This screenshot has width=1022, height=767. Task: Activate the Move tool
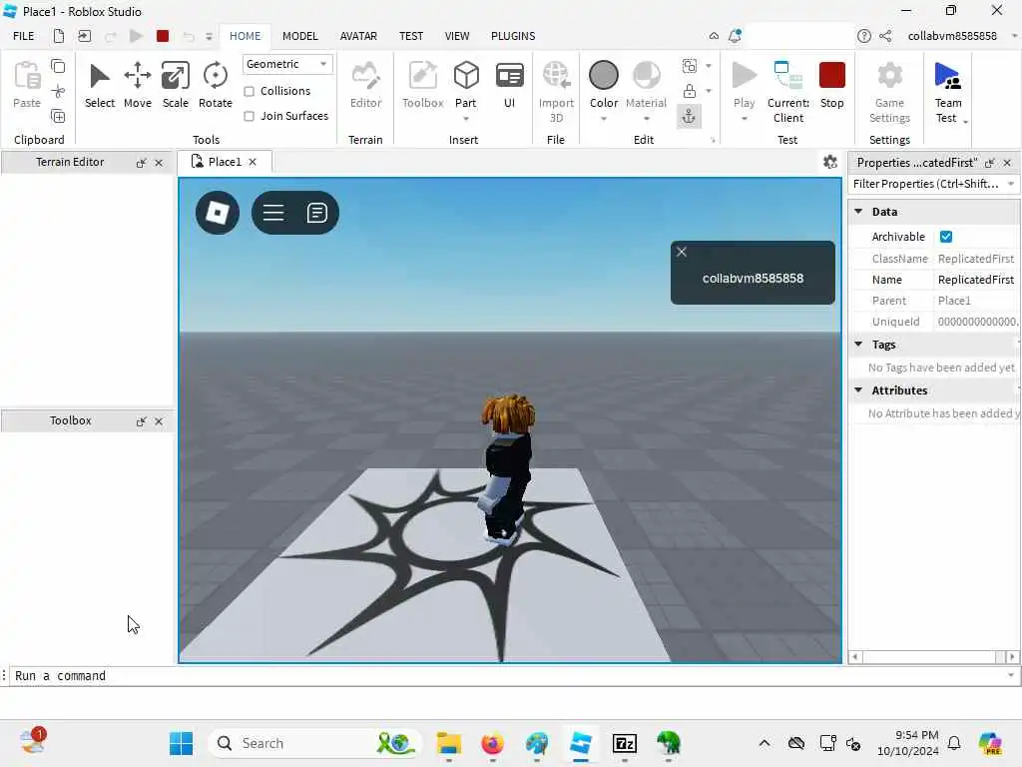138,85
